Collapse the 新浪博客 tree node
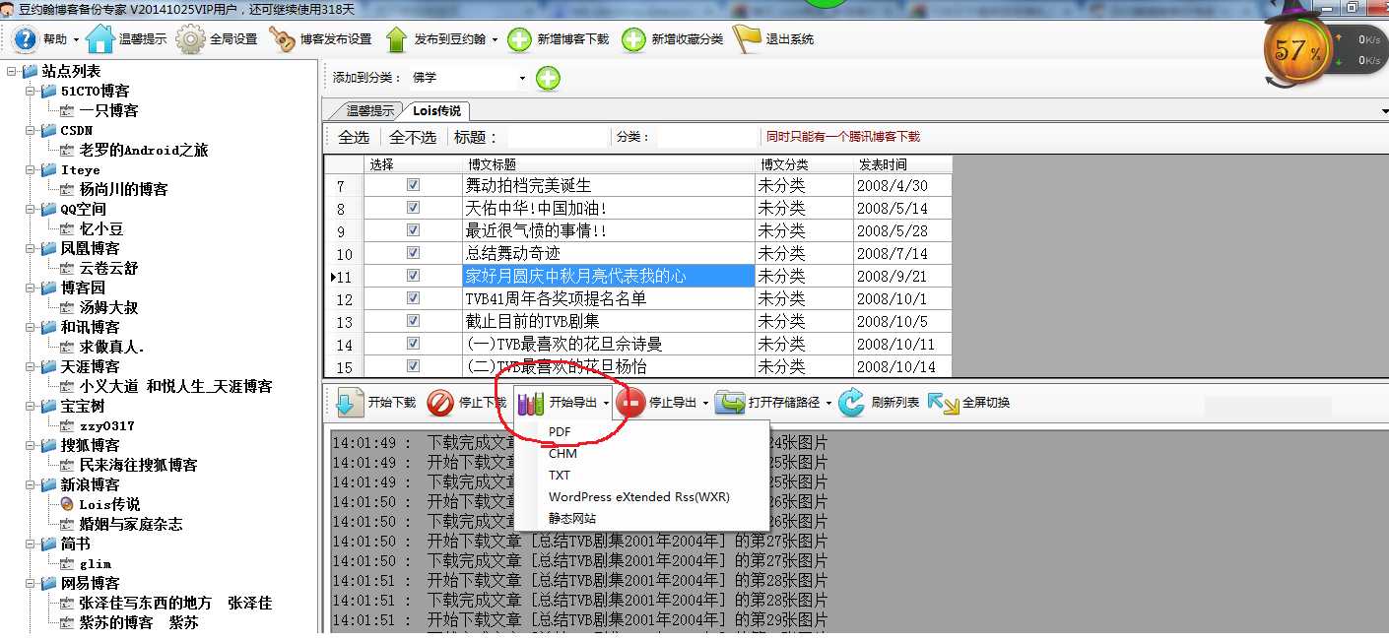1389x641 pixels. coord(32,484)
